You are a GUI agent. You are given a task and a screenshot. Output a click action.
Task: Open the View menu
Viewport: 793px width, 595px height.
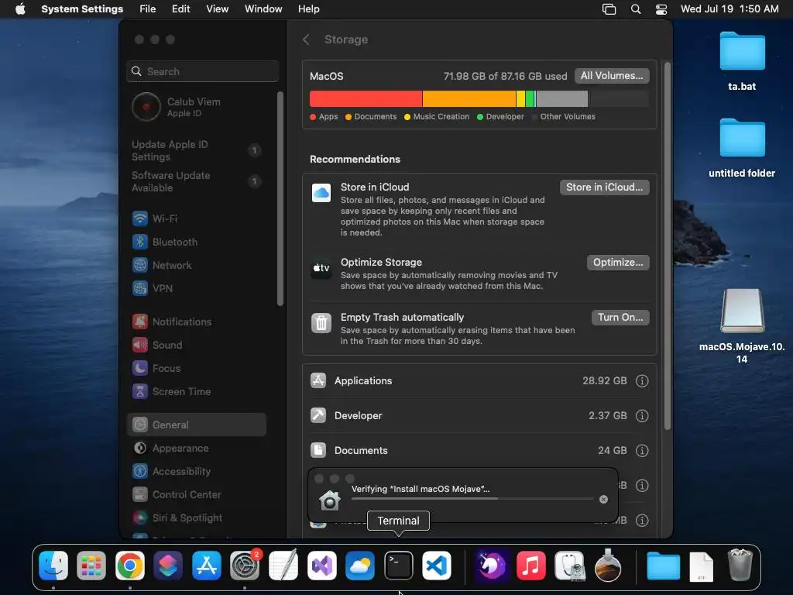217,9
